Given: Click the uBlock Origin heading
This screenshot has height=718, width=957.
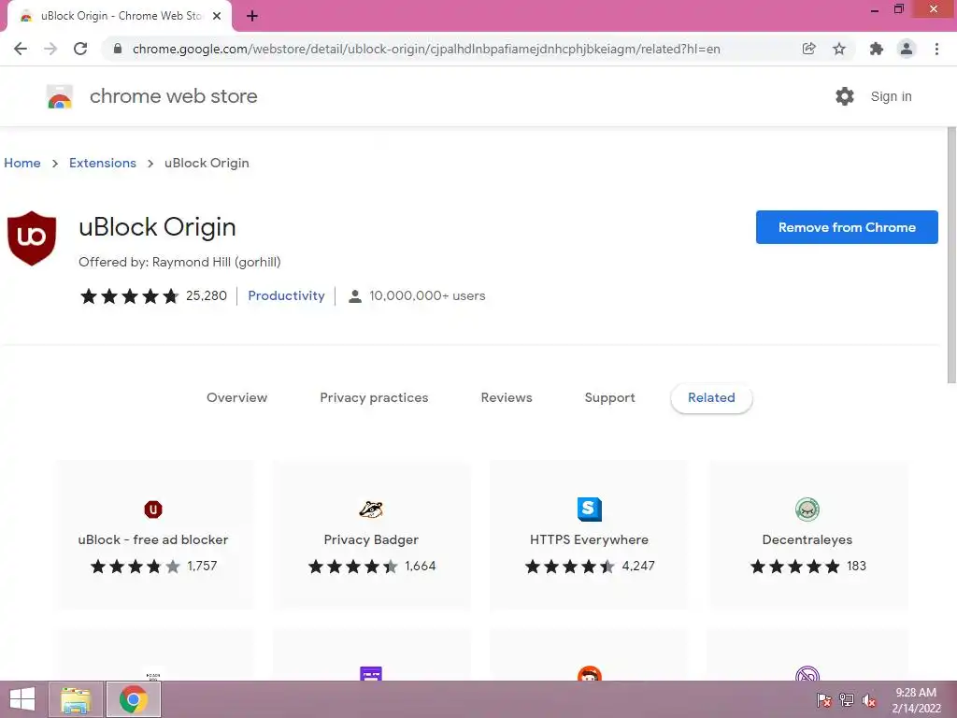Looking at the screenshot, I should click(157, 227).
